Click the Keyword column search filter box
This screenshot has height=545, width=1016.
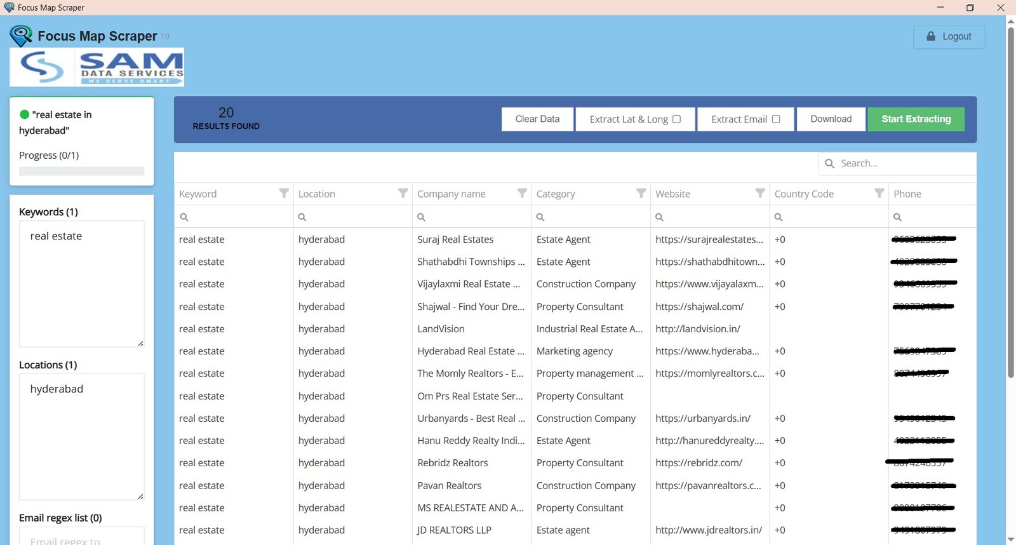[234, 217]
